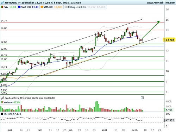Click the green upward arrow projection

pyautogui.click(x=151, y=30)
